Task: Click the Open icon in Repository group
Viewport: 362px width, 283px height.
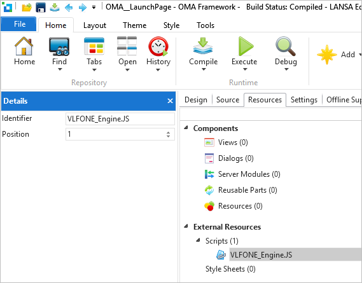Action: [127, 46]
